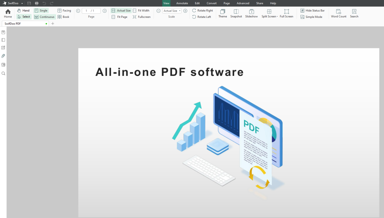Zoom out with the minus icon
Image resolution: width=384 pixels, height=218 pixels.
pos(158,11)
